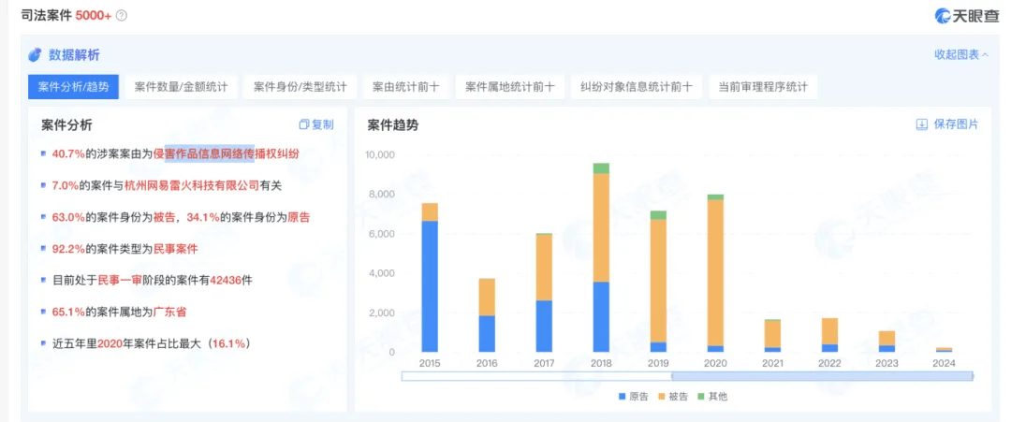Screen dimensions: 1011x422
Task: Click the 民事一审 stage link
Action: [x=120, y=281]
